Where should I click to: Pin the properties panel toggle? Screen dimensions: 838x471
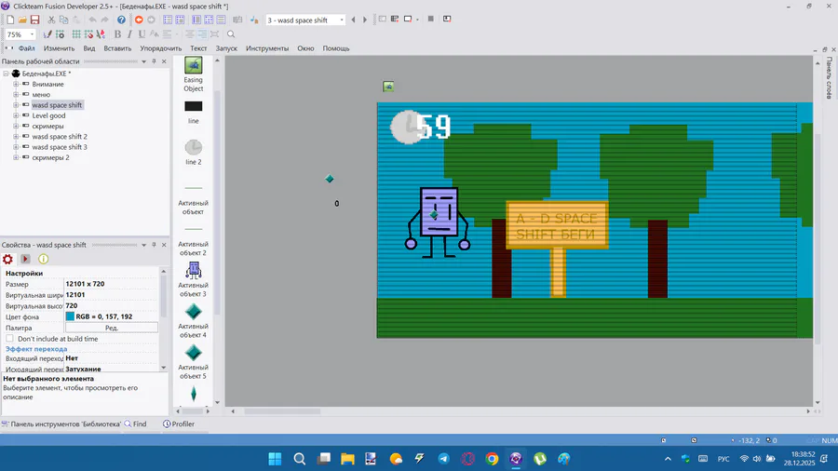(x=154, y=245)
